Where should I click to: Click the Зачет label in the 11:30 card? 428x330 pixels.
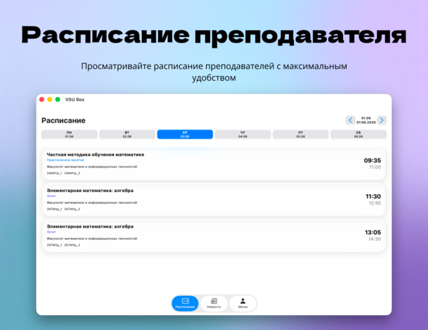(52, 196)
